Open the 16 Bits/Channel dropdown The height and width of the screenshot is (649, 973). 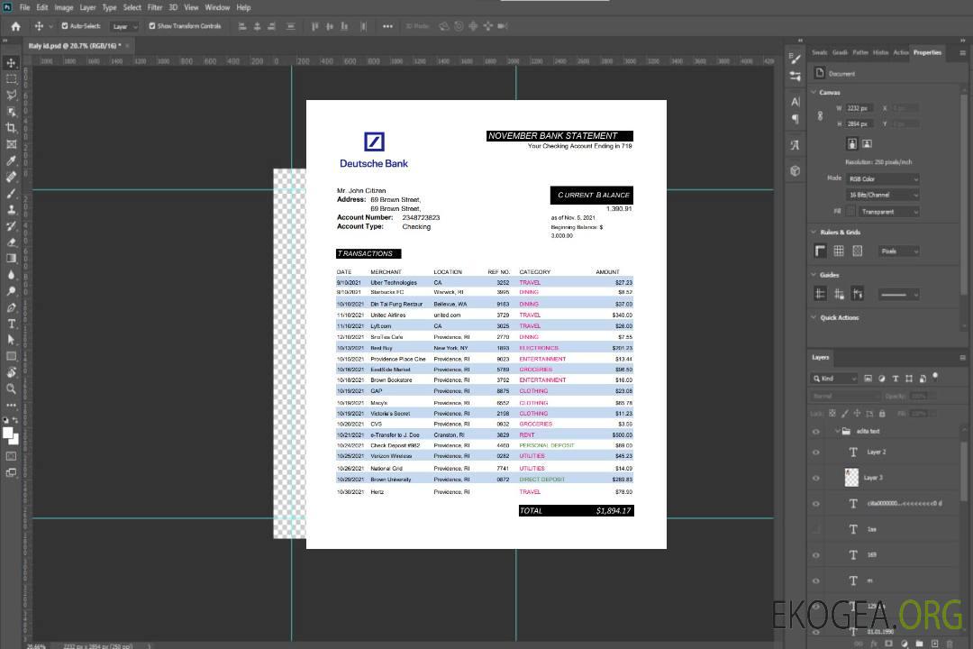pyautogui.click(x=882, y=195)
